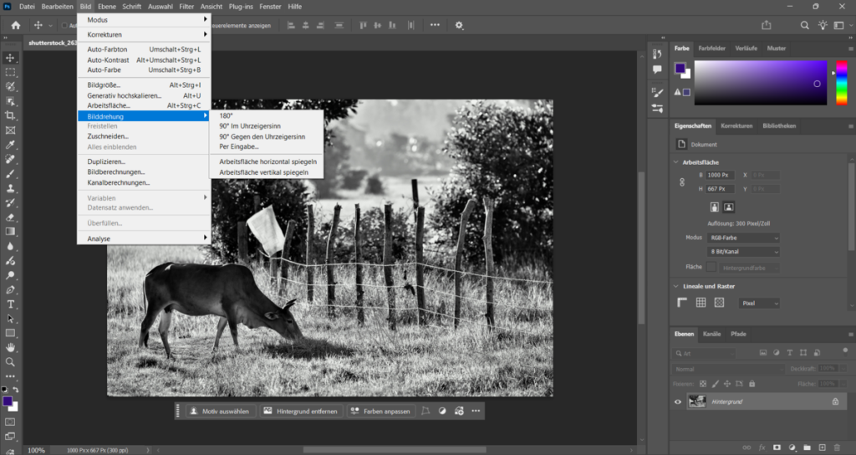Open more options on contextual task bar
The width and height of the screenshot is (856, 455).
476,411
